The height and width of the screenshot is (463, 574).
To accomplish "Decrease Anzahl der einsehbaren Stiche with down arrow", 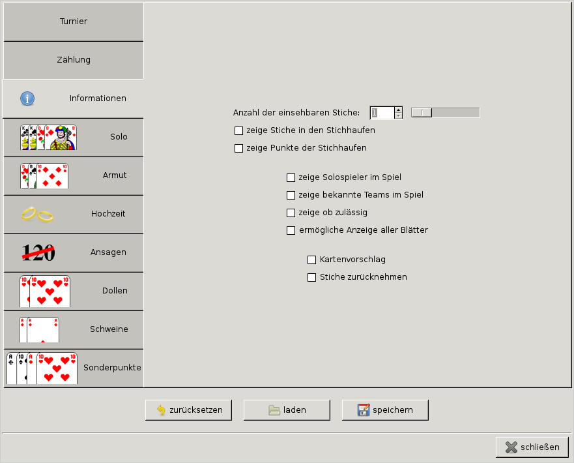I will tap(399, 116).
